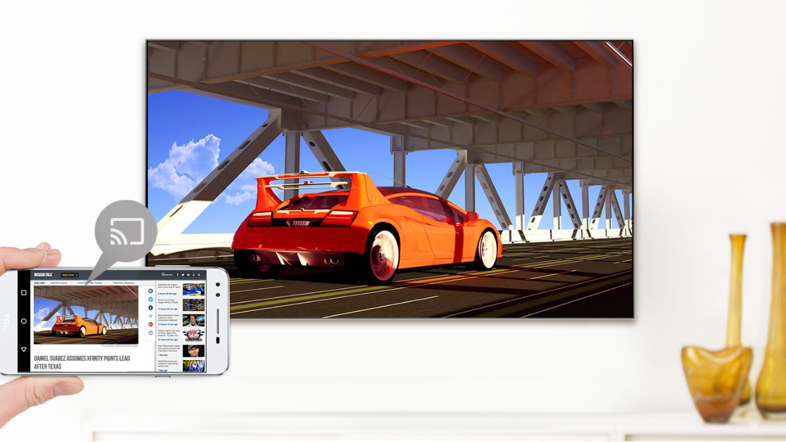Open the first sidebar story thumbnail

[x=193, y=290]
